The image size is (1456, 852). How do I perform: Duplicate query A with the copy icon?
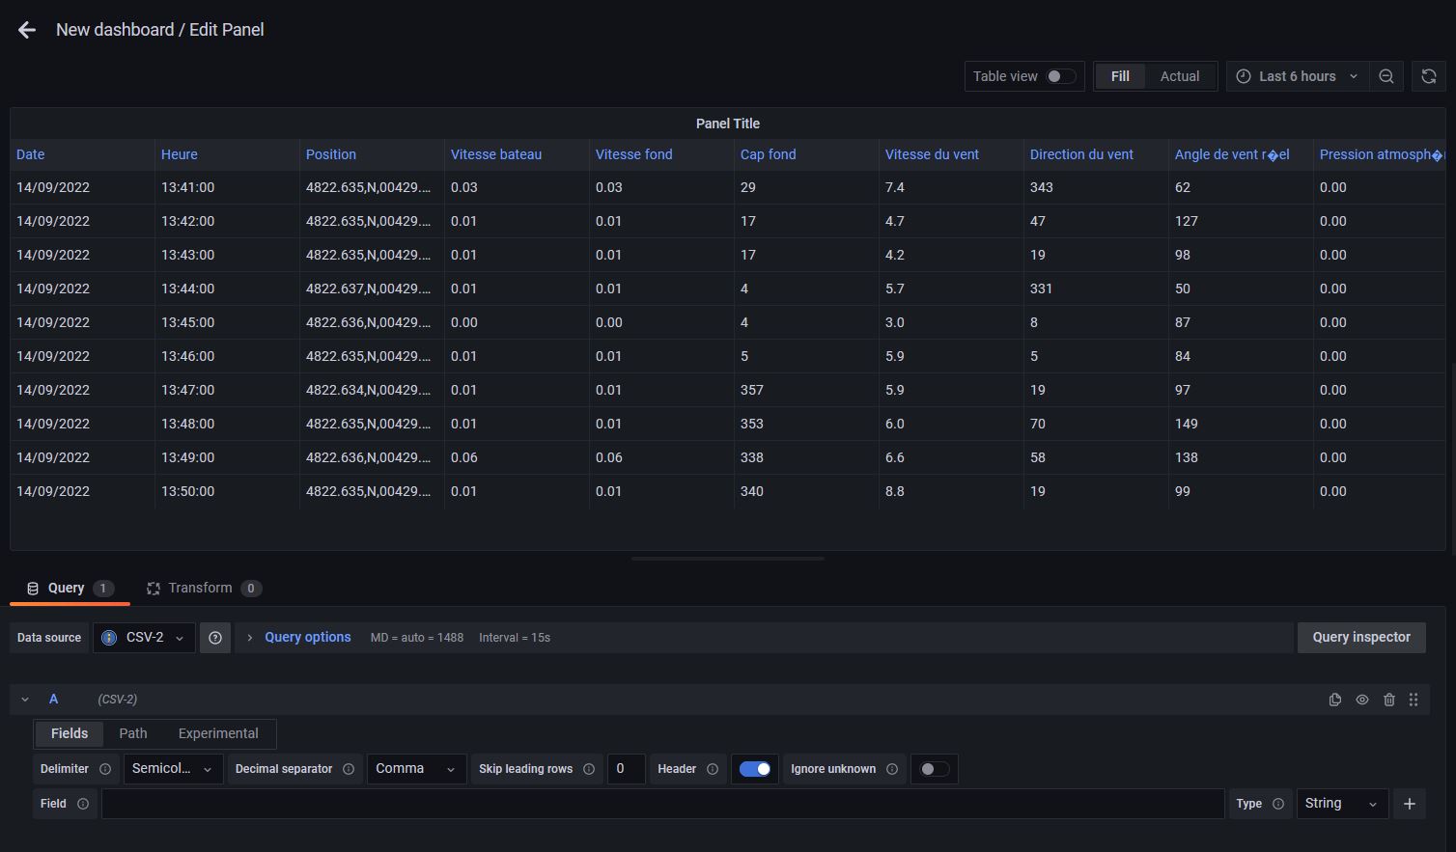pos(1335,700)
